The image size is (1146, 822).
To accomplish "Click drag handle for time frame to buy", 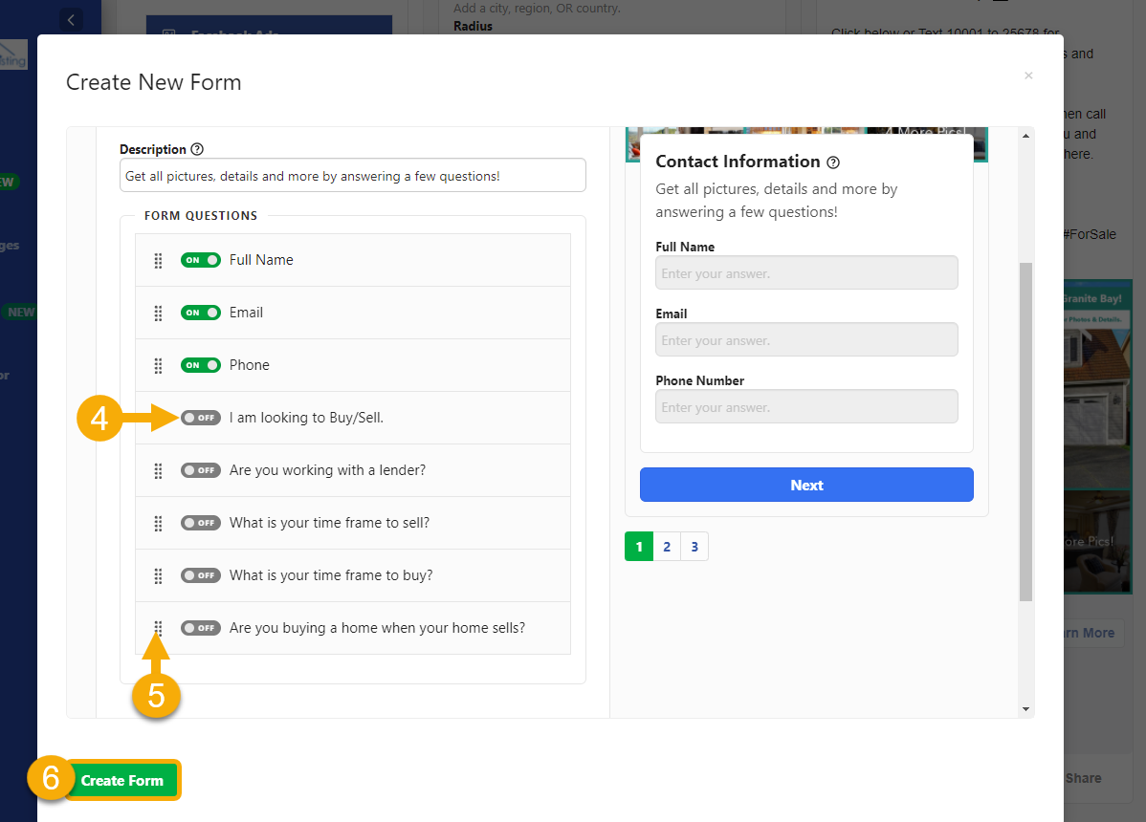I will (x=159, y=575).
